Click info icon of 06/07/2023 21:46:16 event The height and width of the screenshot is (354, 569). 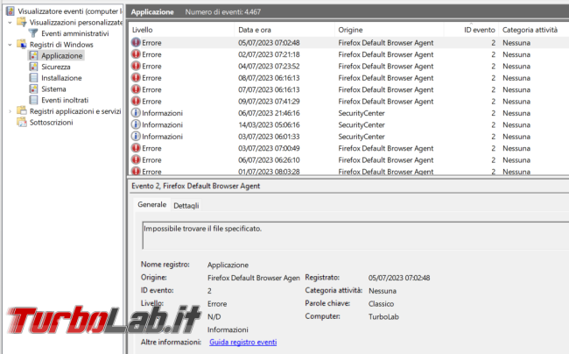click(x=136, y=113)
